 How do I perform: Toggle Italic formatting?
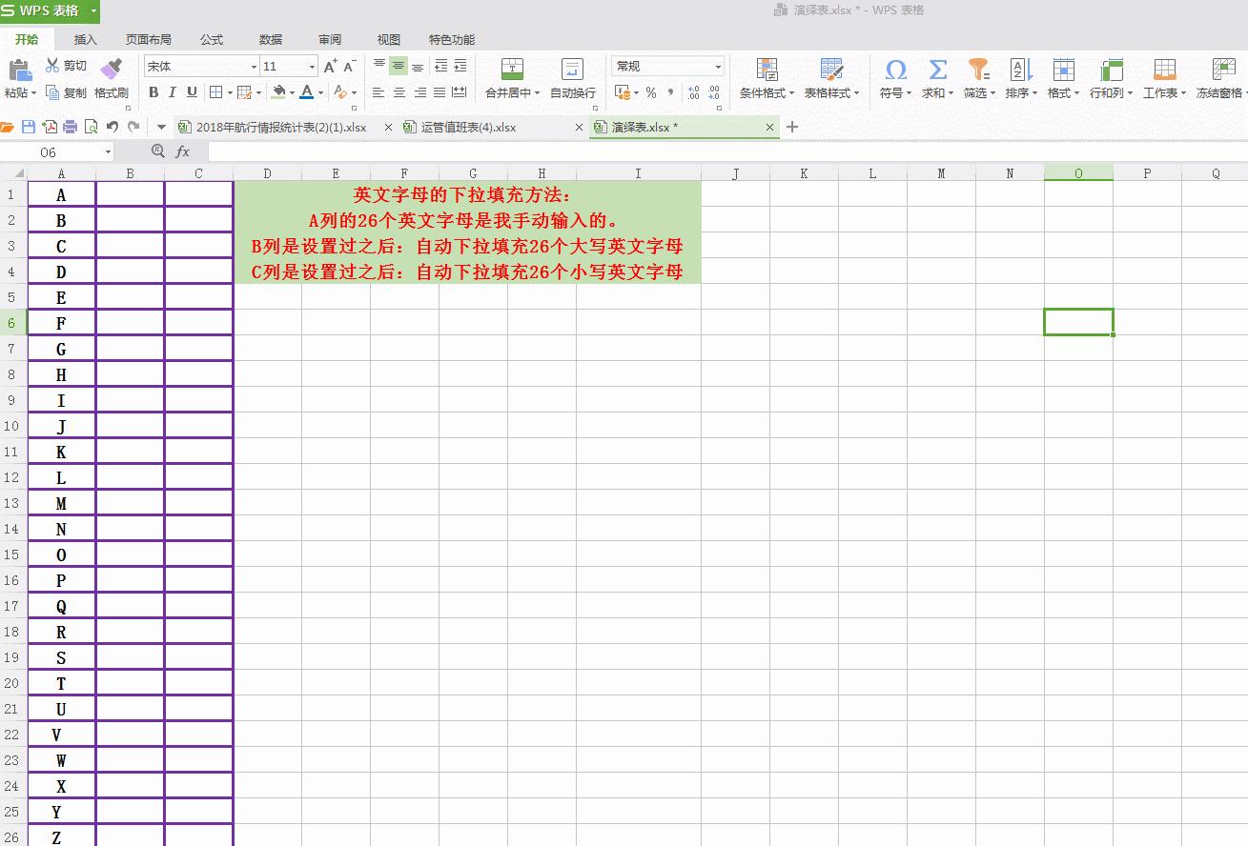(x=173, y=92)
